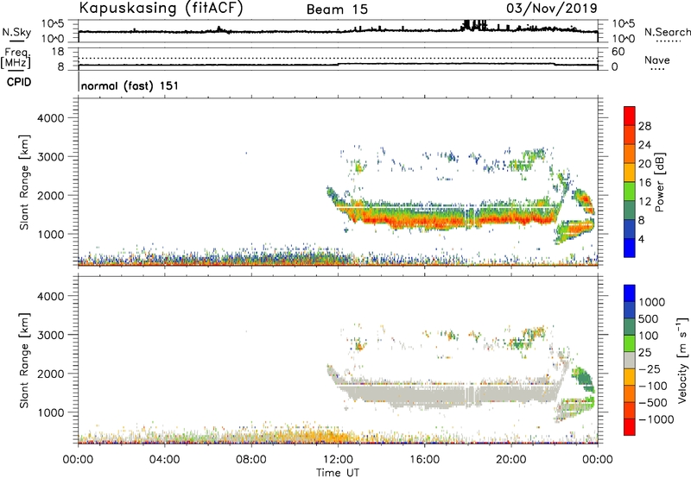Click the 28 tick on power colorbar
Image resolution: width=691 pixels, height=478 pixels.
point(644,126)
